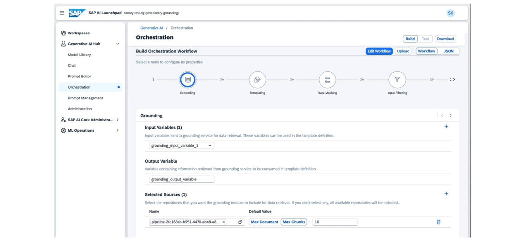Click the Download button
Image resolution: width=525 pixels, height=241 pixels.
446,39
